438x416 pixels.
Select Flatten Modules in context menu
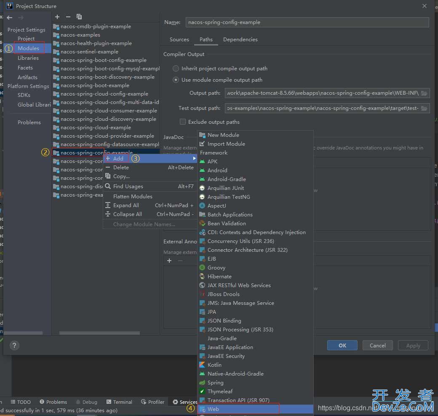150,197
